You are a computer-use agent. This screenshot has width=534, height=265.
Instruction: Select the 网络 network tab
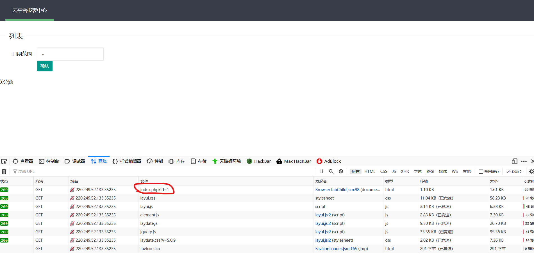click(x=99, y=161)
